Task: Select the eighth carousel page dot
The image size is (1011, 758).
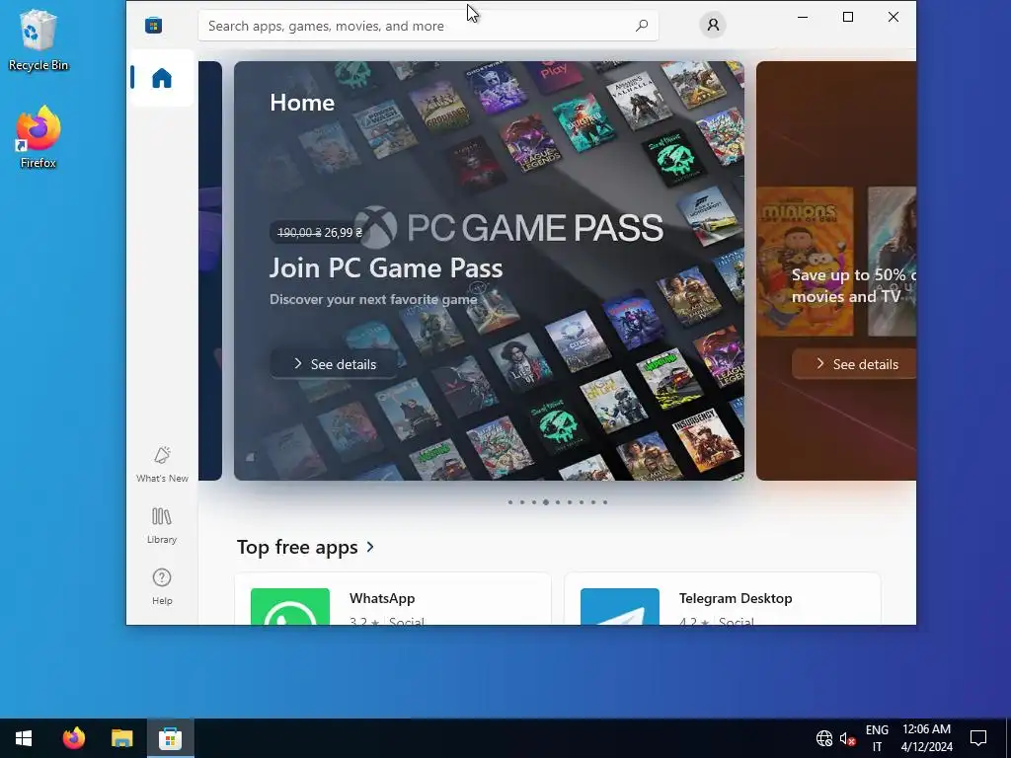Action: (x=593, y=502)
